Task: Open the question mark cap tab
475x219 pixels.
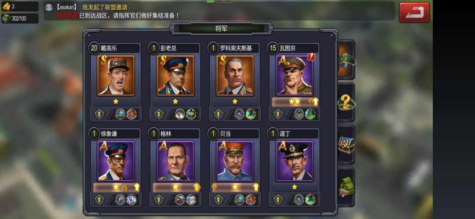Action: (346, 102)
